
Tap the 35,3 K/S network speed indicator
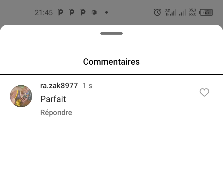click(x=192, y=12)
